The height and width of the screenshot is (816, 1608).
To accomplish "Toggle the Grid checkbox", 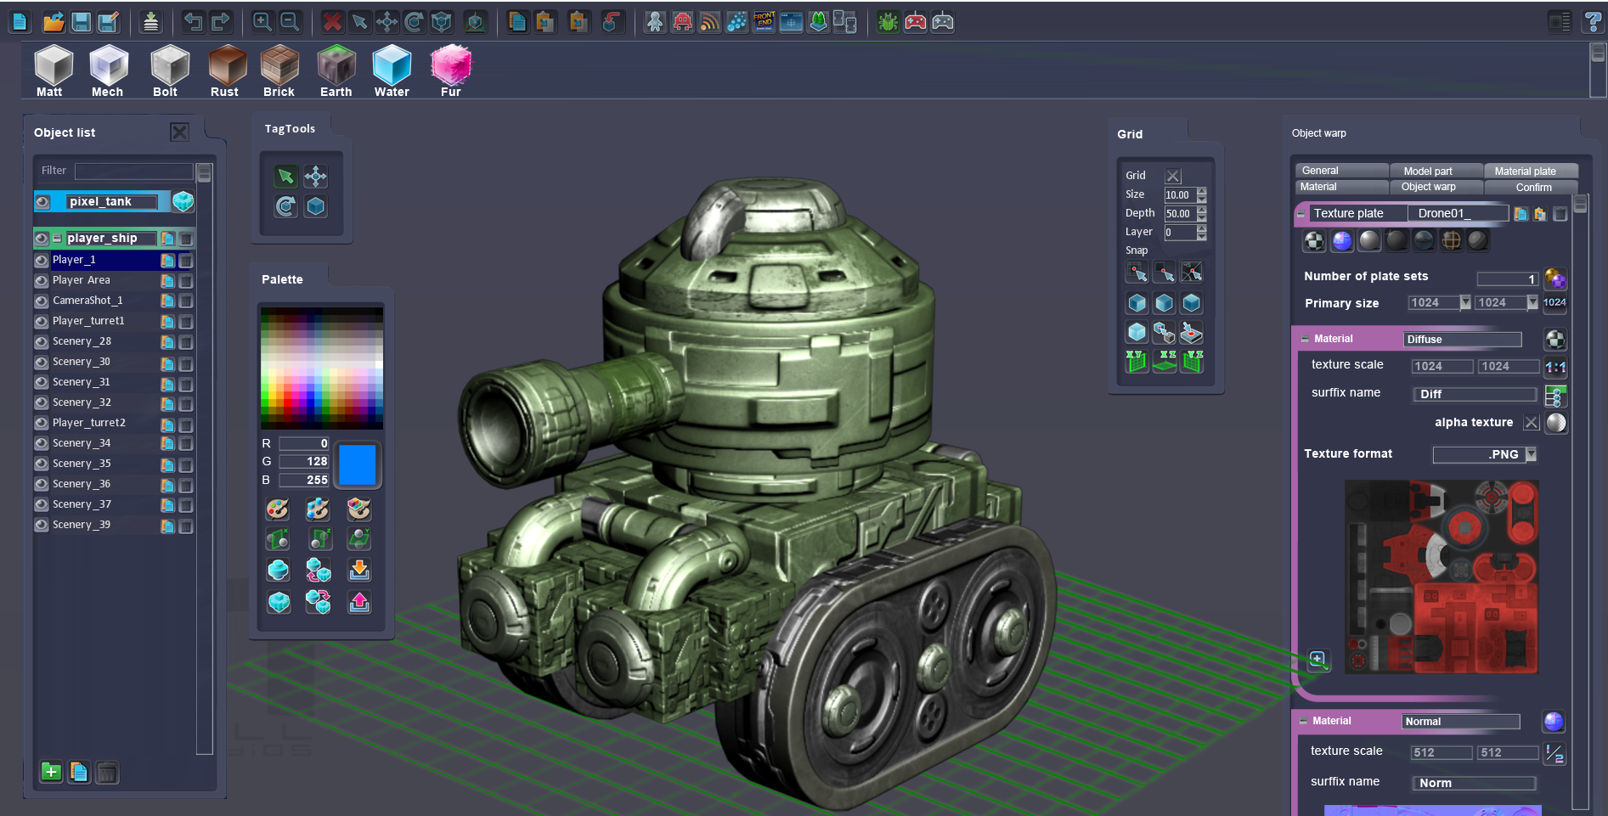I will coord(1173,176).
